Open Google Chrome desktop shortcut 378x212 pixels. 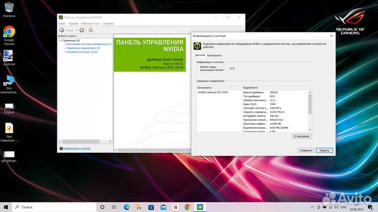(9, 36)
